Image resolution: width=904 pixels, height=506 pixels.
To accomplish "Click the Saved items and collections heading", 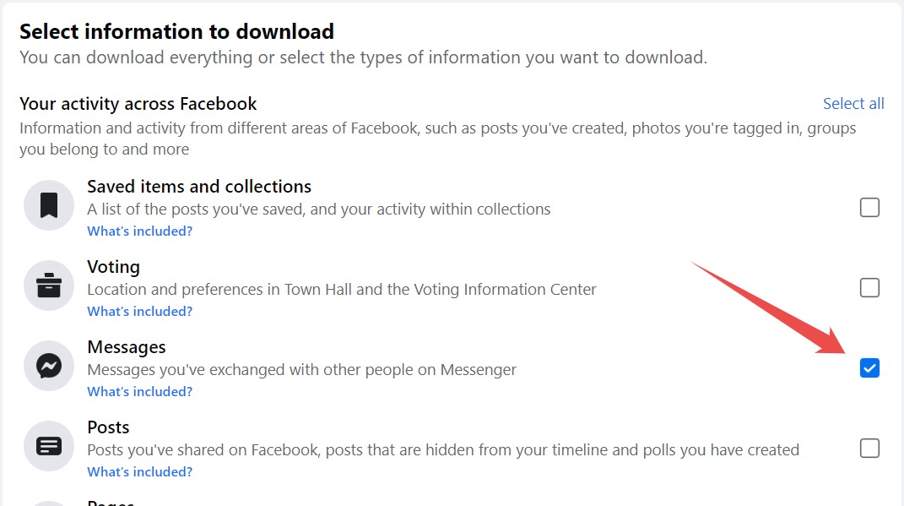I will 199,186.
